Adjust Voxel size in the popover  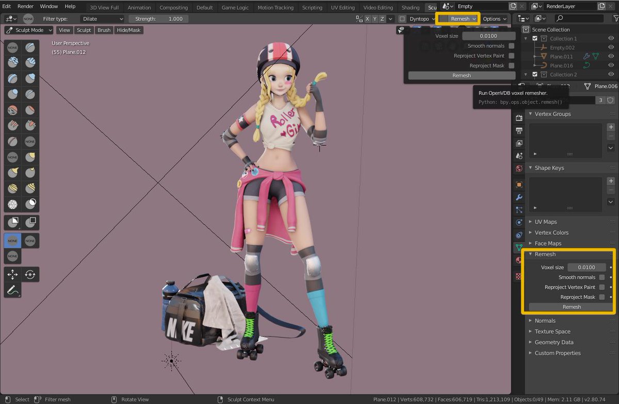click(488, 36)
